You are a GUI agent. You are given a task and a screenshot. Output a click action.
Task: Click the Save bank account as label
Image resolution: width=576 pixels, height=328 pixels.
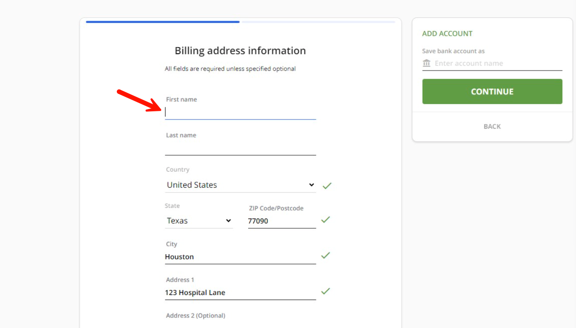click(453, 51)
